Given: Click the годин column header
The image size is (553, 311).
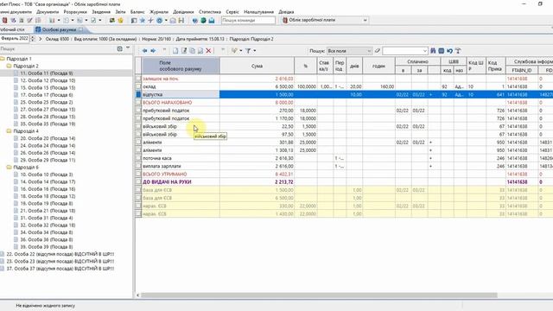Looking at the screenshot, I should click(x=378, y=66).
